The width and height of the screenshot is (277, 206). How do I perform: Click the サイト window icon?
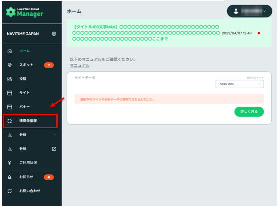click(10, 93)
